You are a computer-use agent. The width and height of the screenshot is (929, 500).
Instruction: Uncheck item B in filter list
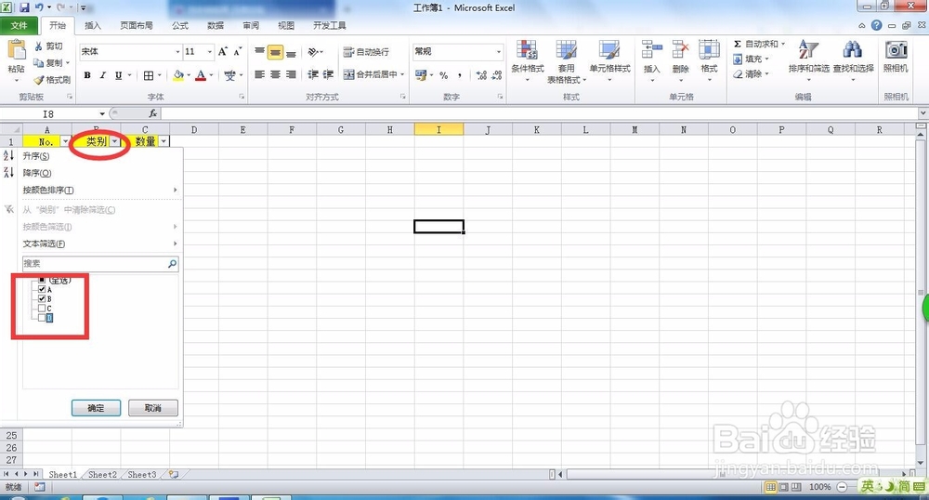point(42,299)
